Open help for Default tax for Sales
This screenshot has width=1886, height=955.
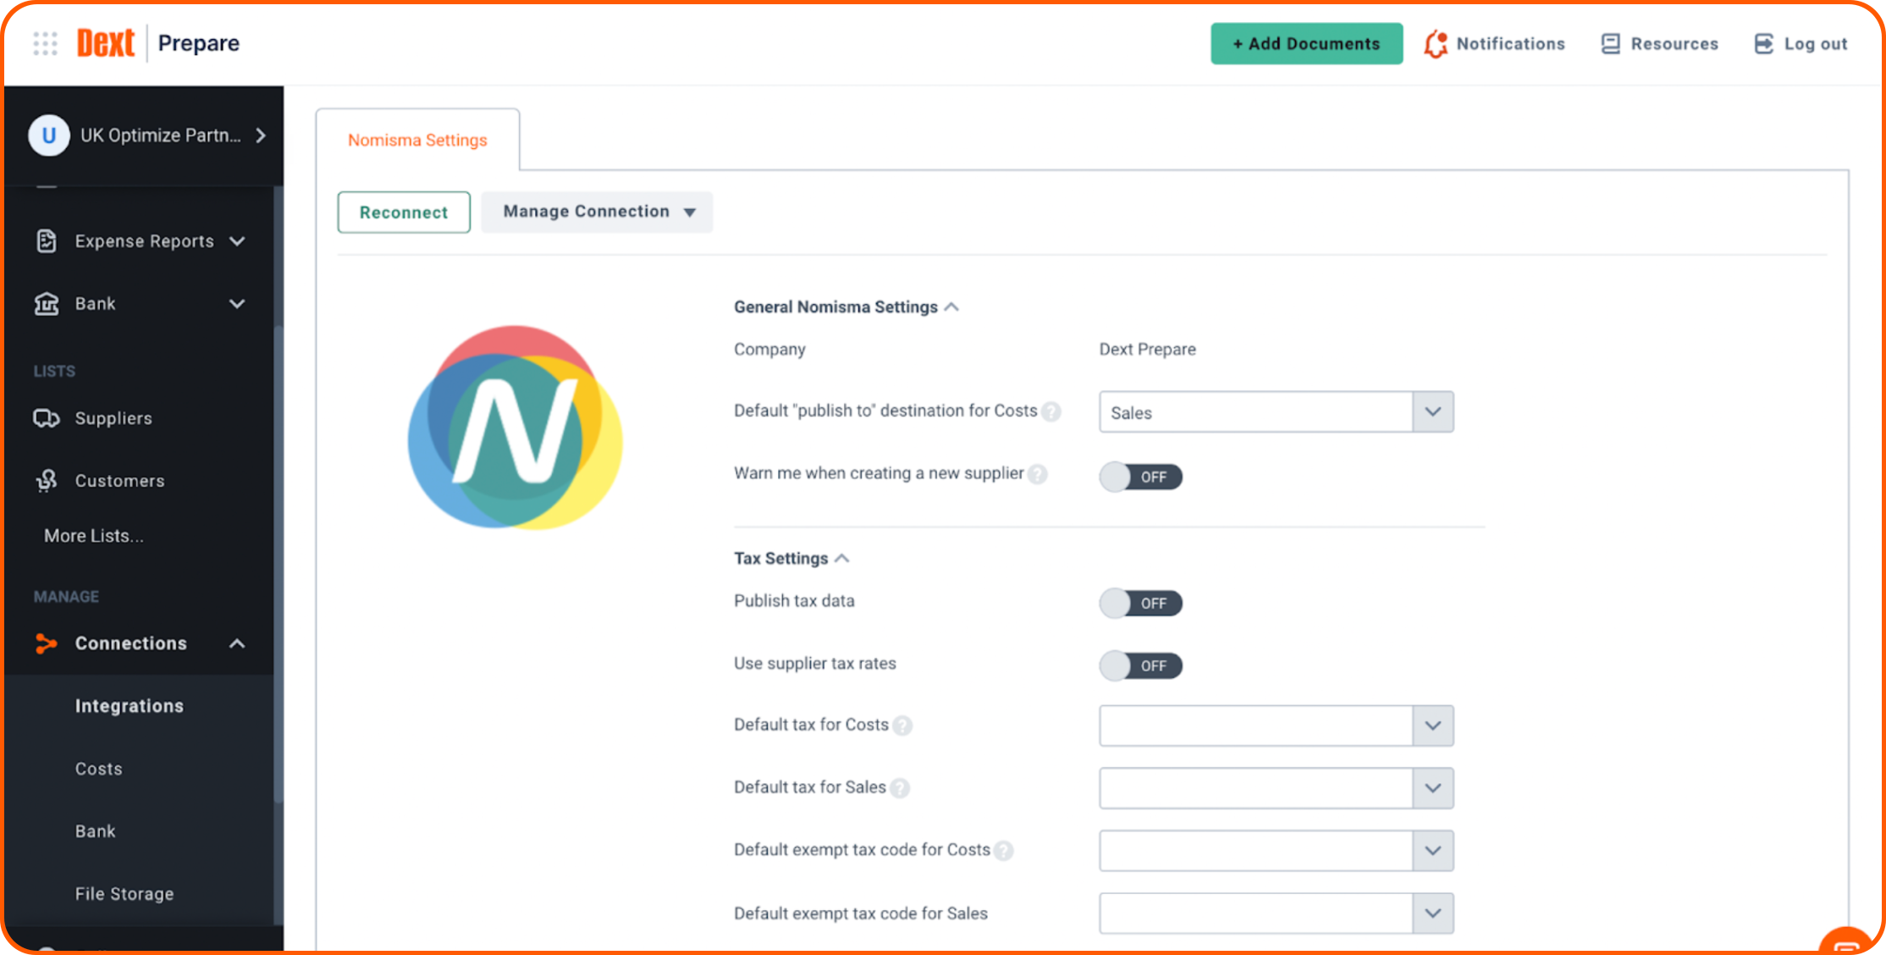[900, 788]
